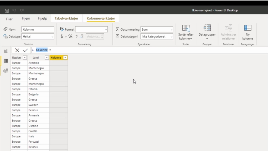Click the Opsummering sigma icon
Viewport: 268px width, 151px height.
pyautogui.click(x=118, y=29)
